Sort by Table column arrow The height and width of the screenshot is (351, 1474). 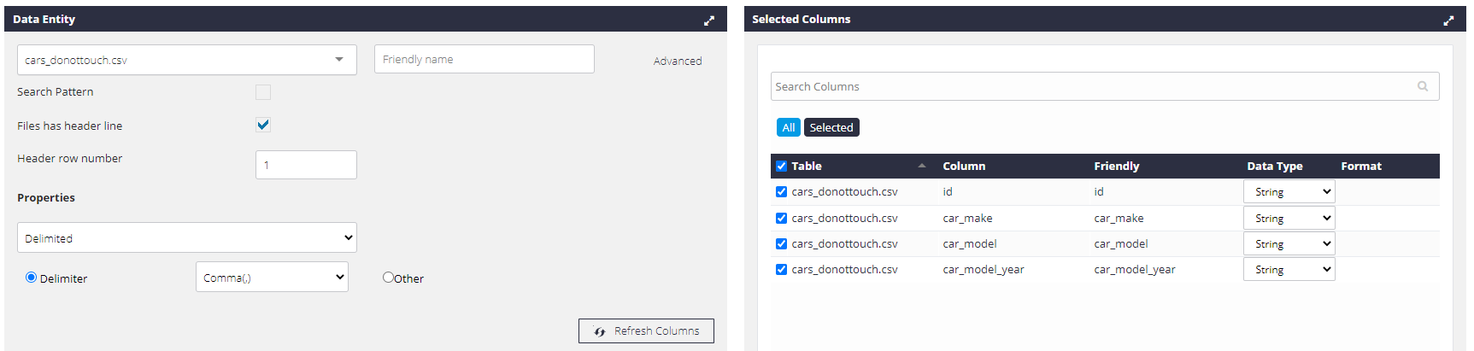coord(921,166)
